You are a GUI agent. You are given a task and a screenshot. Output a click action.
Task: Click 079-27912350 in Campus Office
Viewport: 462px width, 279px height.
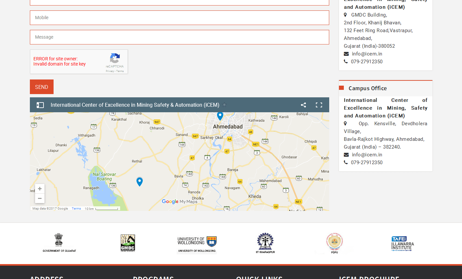[367, 163]
